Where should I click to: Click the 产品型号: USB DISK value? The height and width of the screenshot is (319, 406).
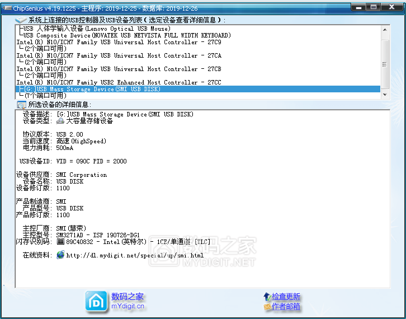click(x=70, y=208)
